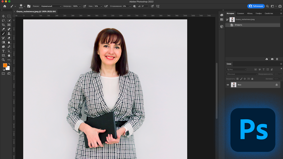283x159 pixels.
Task: Select the Открыть history state
Action: pyautogui.click(x=253, y=25)
